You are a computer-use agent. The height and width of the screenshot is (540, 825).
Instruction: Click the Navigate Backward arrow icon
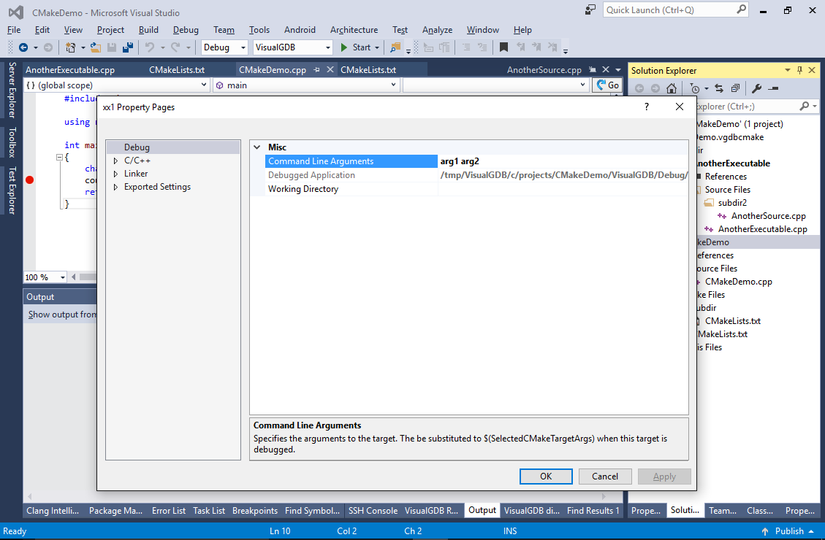[x=23, y=47]
